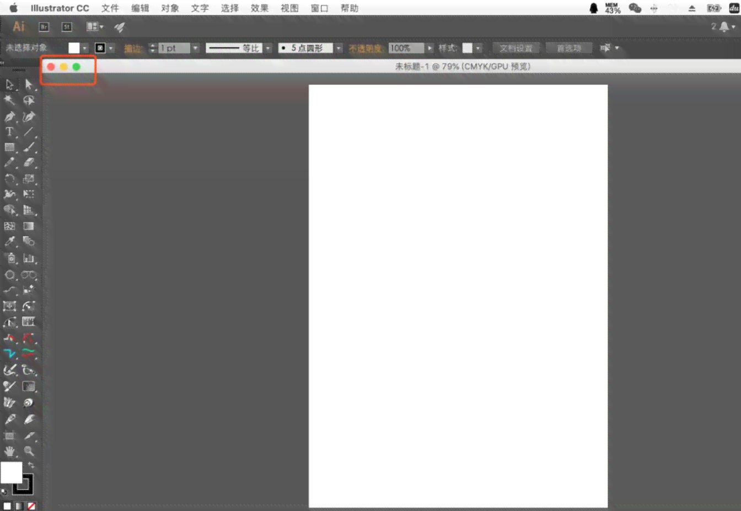The height and width of the screenshot is (511, 741).
Task: Open the variable width profile dropdown
Action: click(x=268, y=49)
